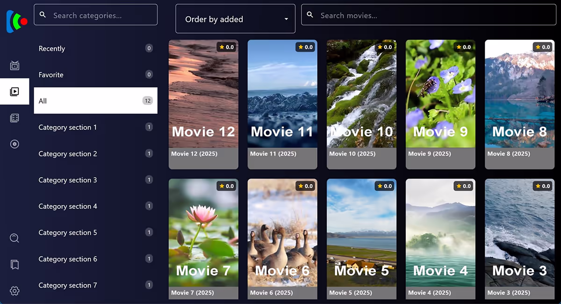Screen dimensions: 561x304
Task: Show the Favorite category
Action: [x=95, y=75]
